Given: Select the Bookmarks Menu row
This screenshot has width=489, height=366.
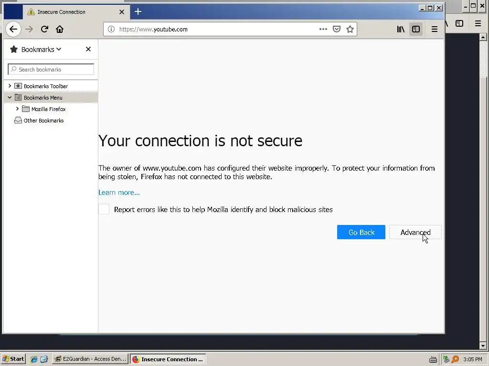Looking at the screenshot, I should coord(51,97).
